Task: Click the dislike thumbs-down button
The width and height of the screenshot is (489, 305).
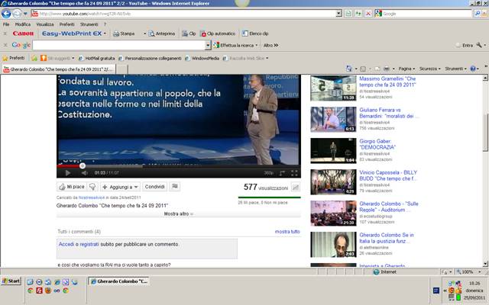Action: [92, 187]
